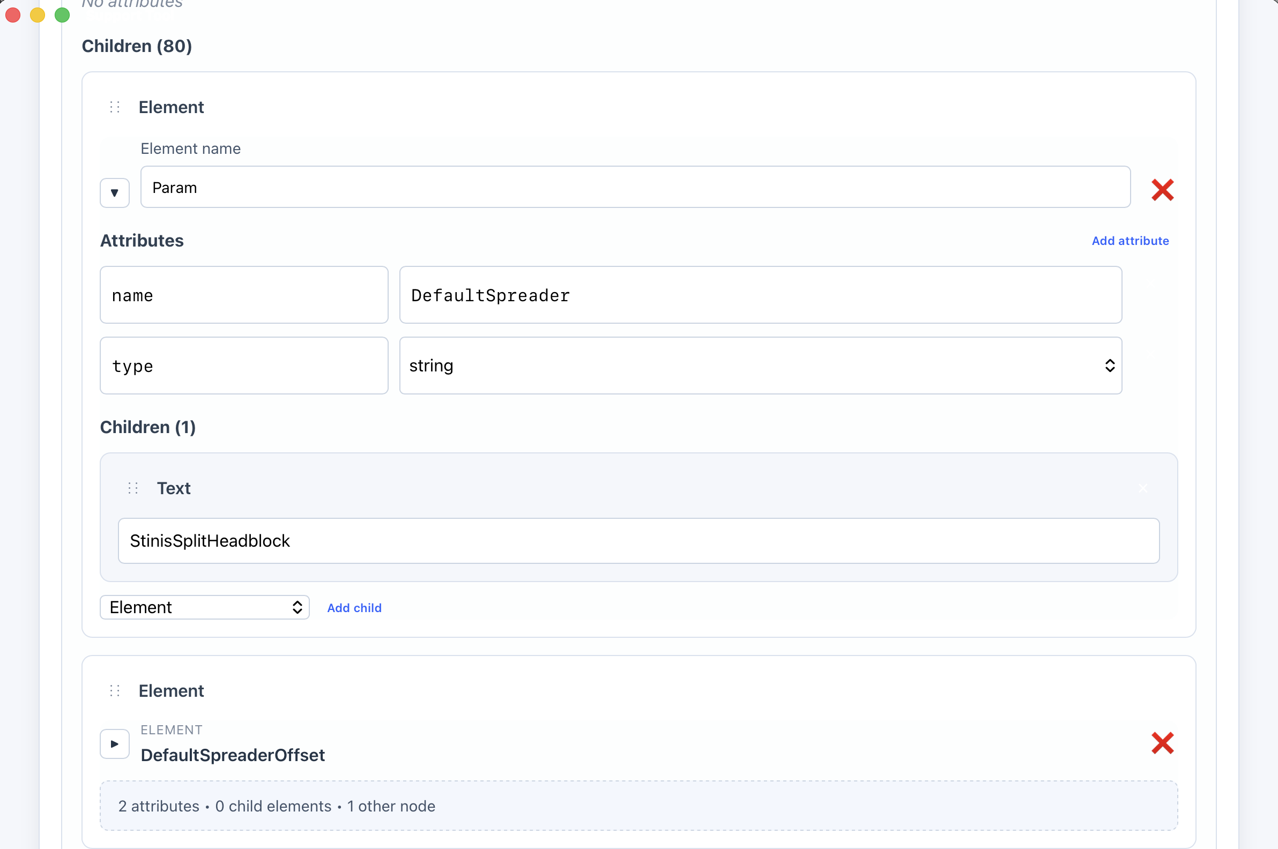Viewport: 1278px width, 849px height.
Task: Expand the DefaultSpreaderOffset element
Action: click(x=115, y=744)
